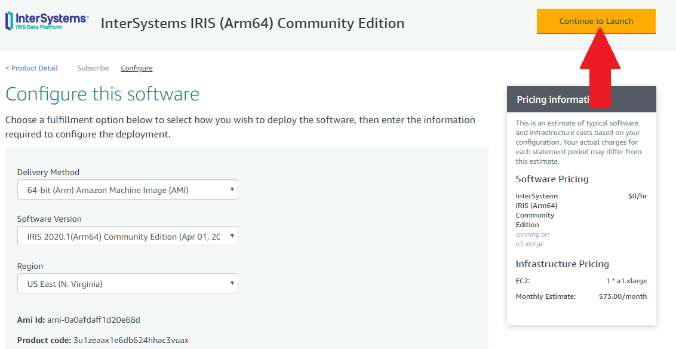
Task: Click 'running on a1.xlarge' text
Action: (x=532, y=239)
